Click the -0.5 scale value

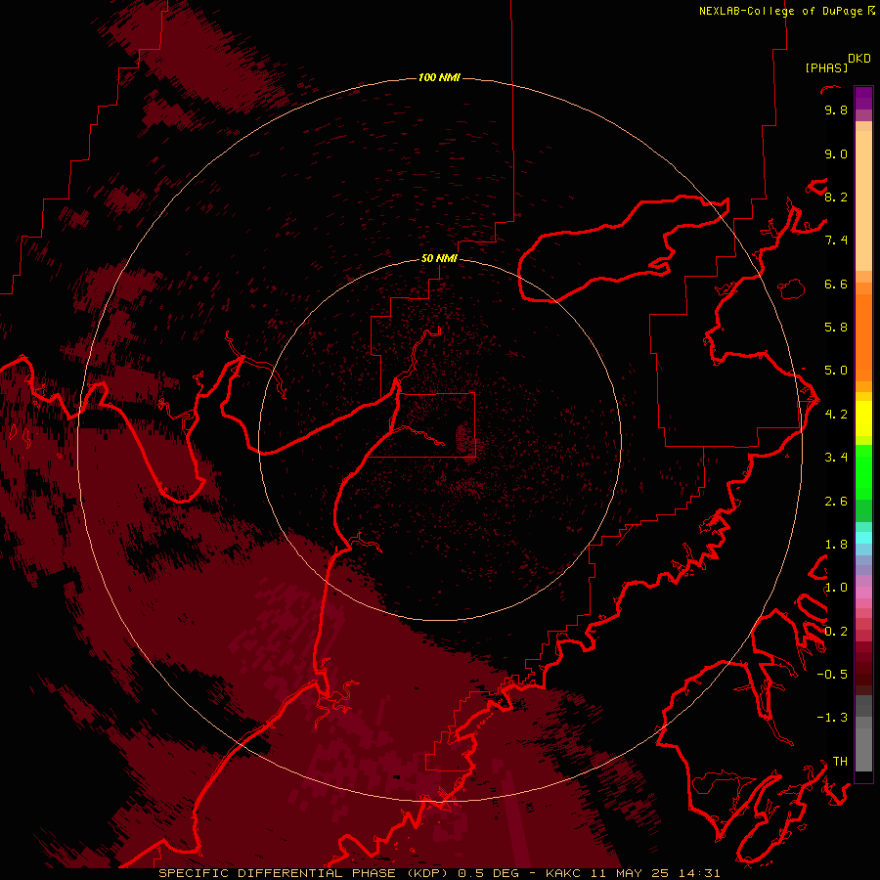[832, 675]
